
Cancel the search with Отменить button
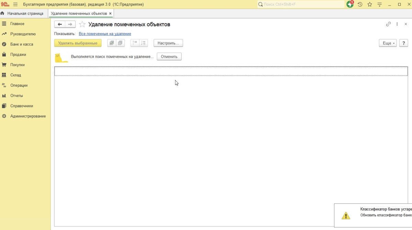click(x=169, y=57)
